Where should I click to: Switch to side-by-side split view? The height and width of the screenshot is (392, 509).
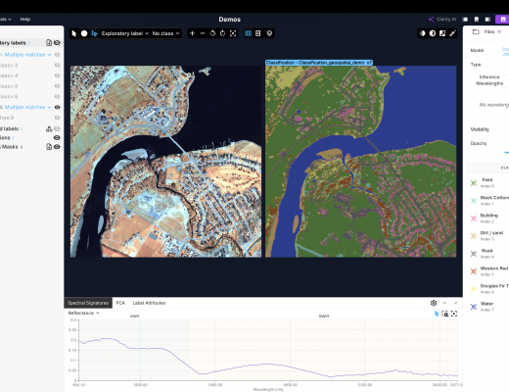[x=248, y=33]
